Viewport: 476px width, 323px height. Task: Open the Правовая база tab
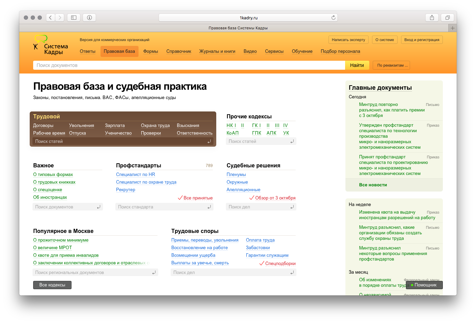point(119,51)
